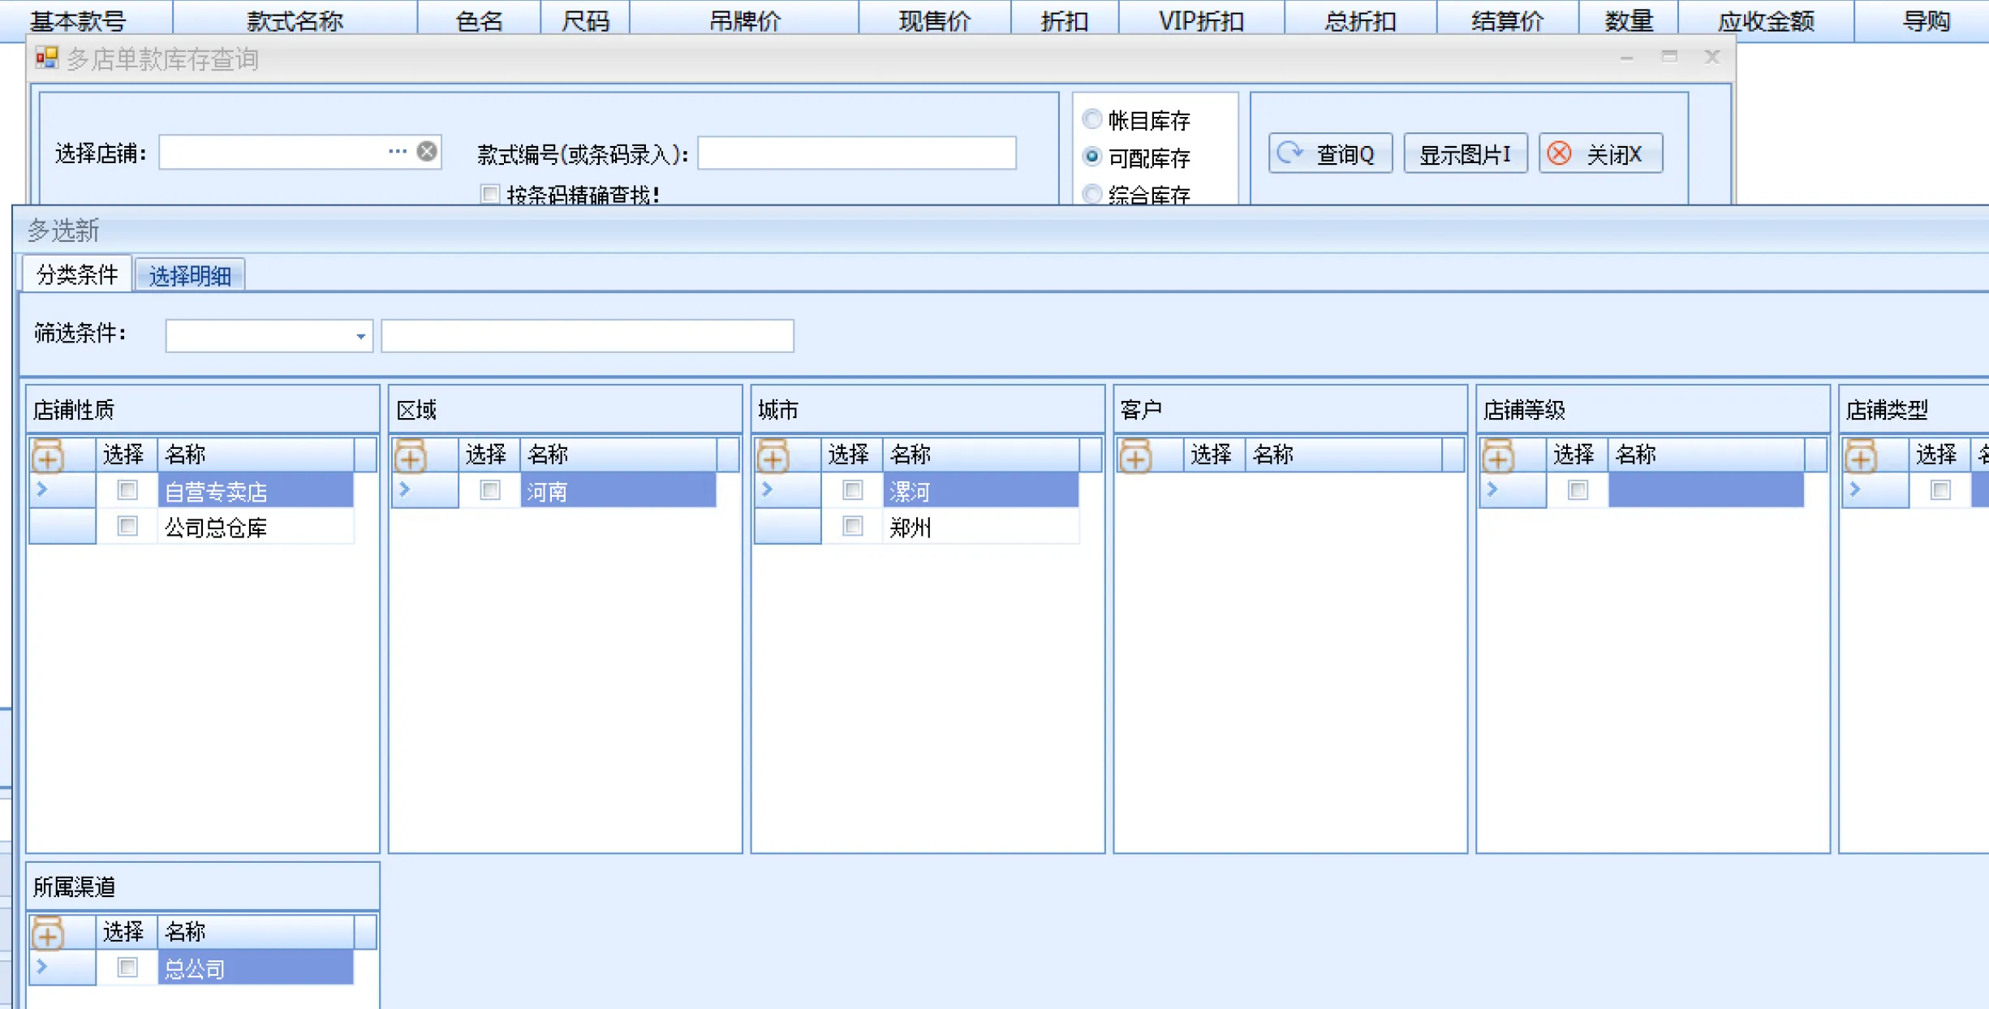The image size is (1989, 1009).
Task: Click the plus icon in 区域 panel header
Action: [411, 457]
